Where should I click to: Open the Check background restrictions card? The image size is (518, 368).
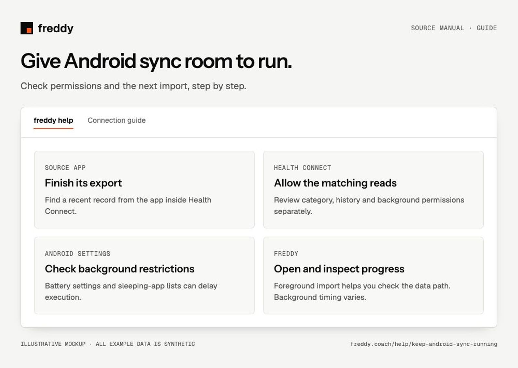click(144, 275)
